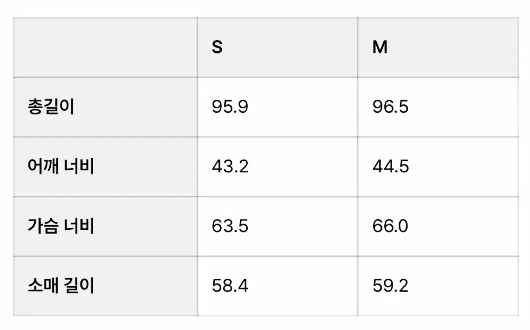Select the S size column header

tap(277, 47)
